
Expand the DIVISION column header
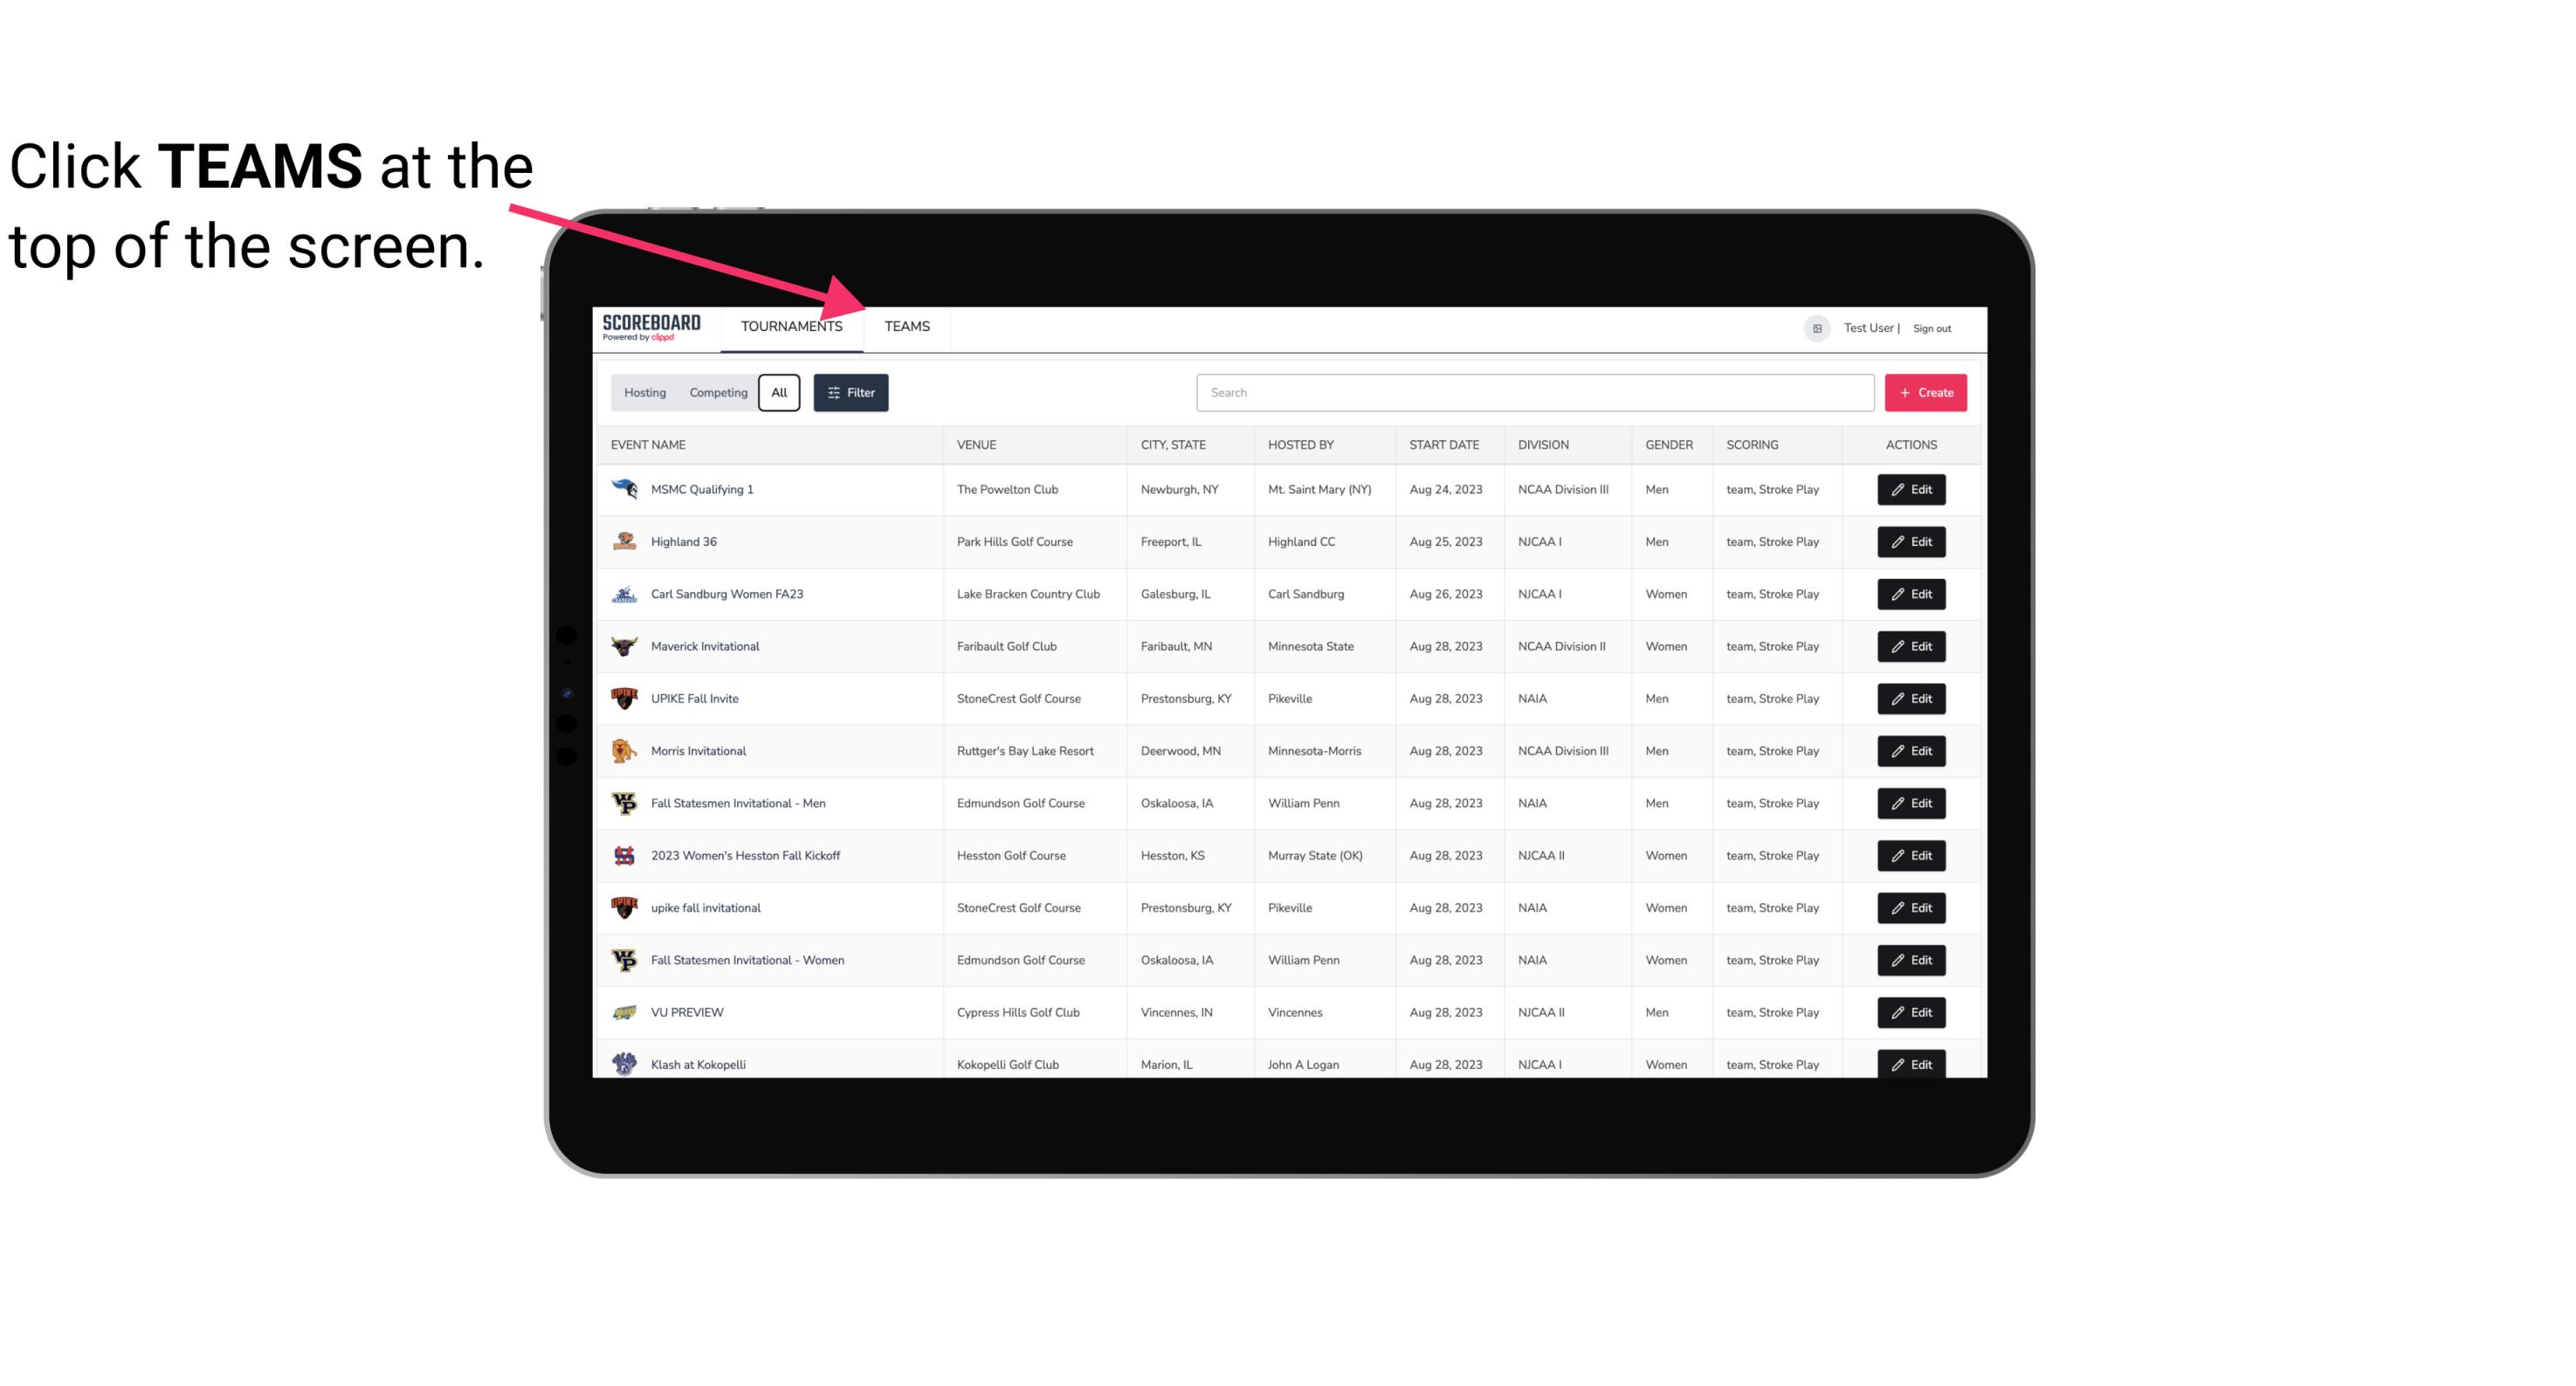tap(1544, 444)
